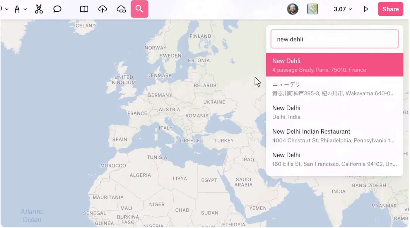Image resolution: width=410 pixels, height=228 pixels.
Task: Select the GERMANY label on the map
Action: (160, 95)
